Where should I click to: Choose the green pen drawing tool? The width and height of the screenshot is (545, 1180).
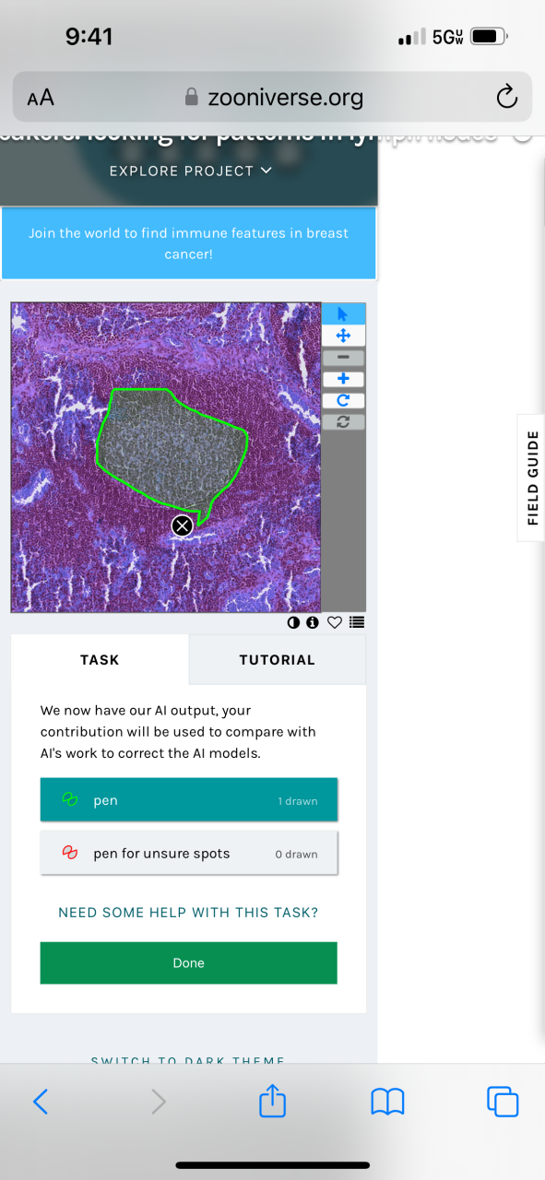(189, 800)
